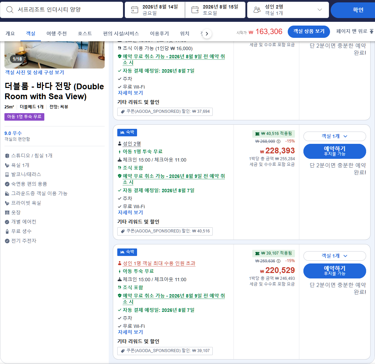Image resolution: width=375 pixels, height=364 pixels.
Task: Click the 욕실 1개 bathtub icon
Action: tap(7, 165)
